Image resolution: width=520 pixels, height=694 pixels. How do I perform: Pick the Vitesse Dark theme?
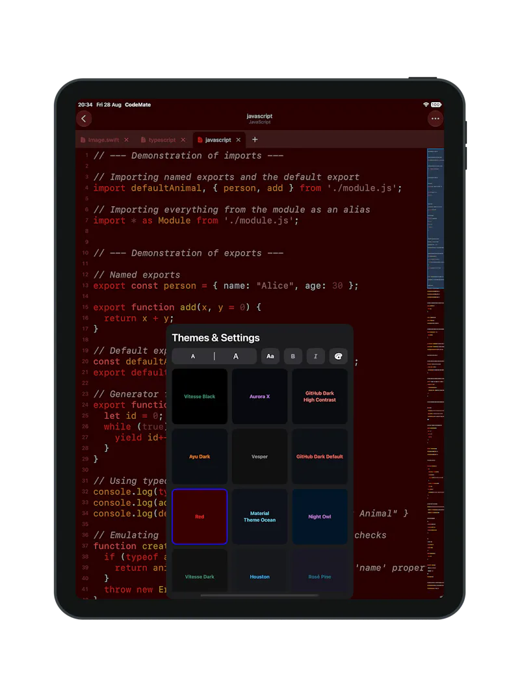coord(200,571)
